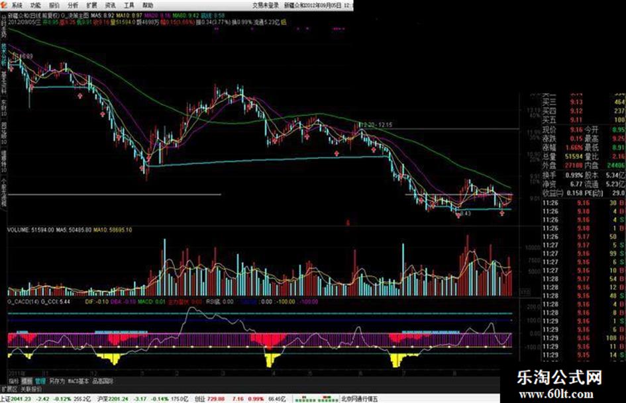
Task: Click the PE(动) 29.0 value
Action: click(x=619, y=193)
